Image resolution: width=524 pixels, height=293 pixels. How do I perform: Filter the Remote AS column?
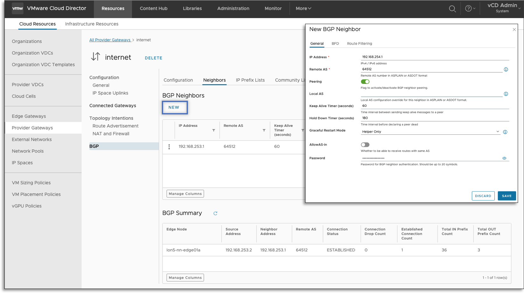click(x=264, y=130)
